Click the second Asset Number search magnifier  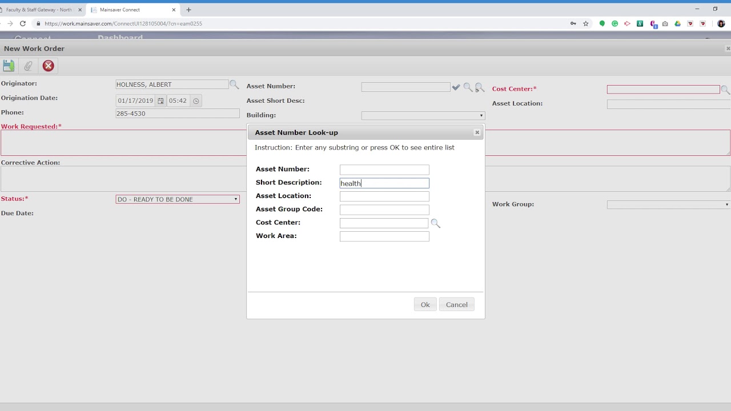(480, 87)
